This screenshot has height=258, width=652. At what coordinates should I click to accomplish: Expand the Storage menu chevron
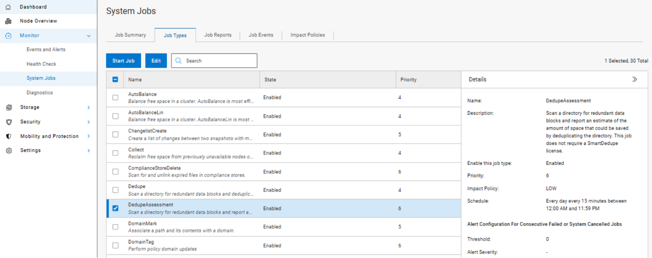click(x=89, y=107)
